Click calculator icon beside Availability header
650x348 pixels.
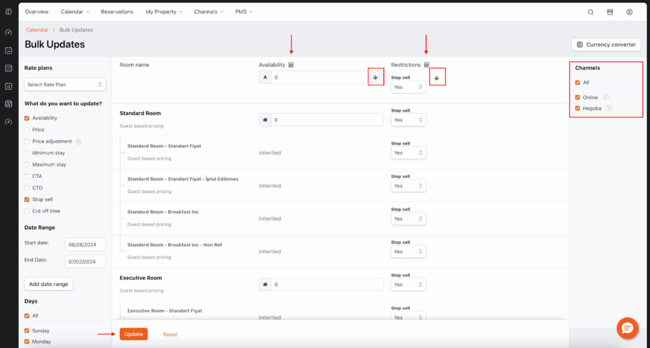tap(291, 65)
